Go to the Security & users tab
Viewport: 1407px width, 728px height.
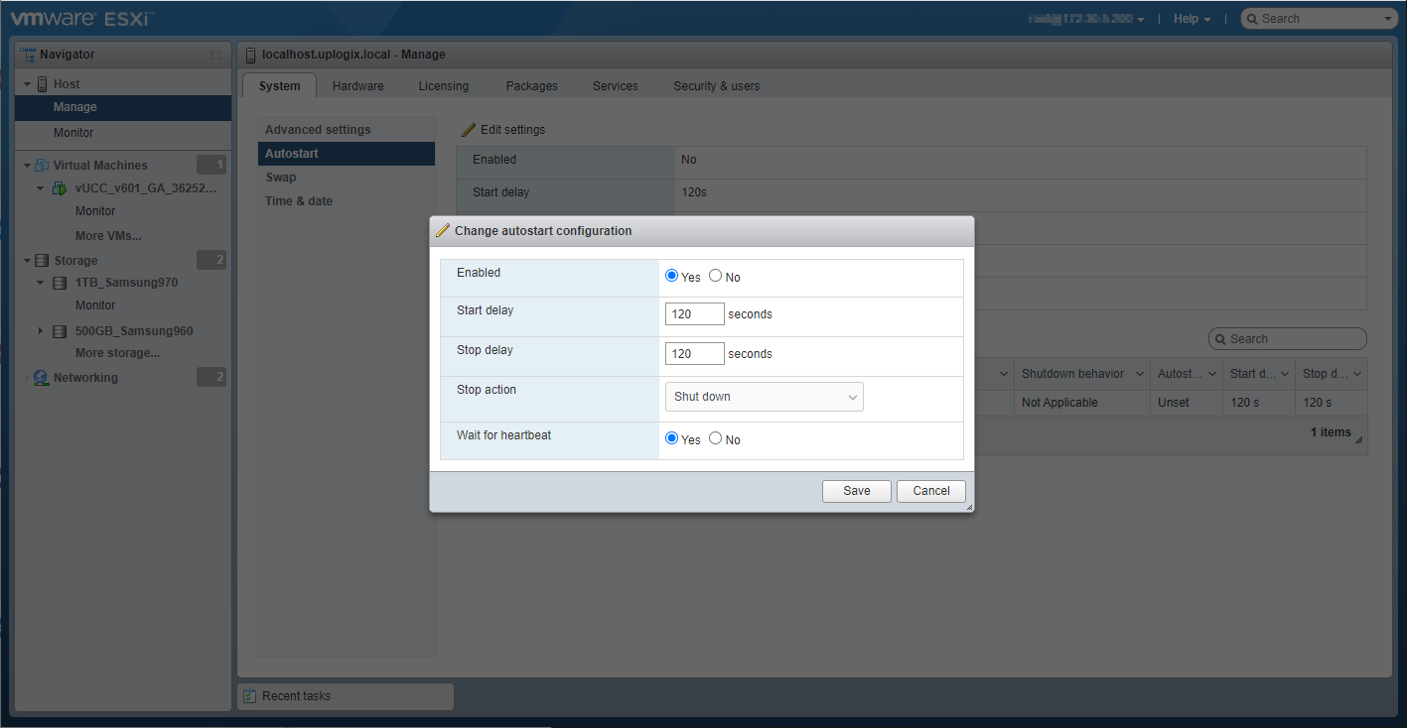coord(717,86)
